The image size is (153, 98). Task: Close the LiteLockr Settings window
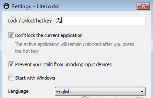(143, 6)
